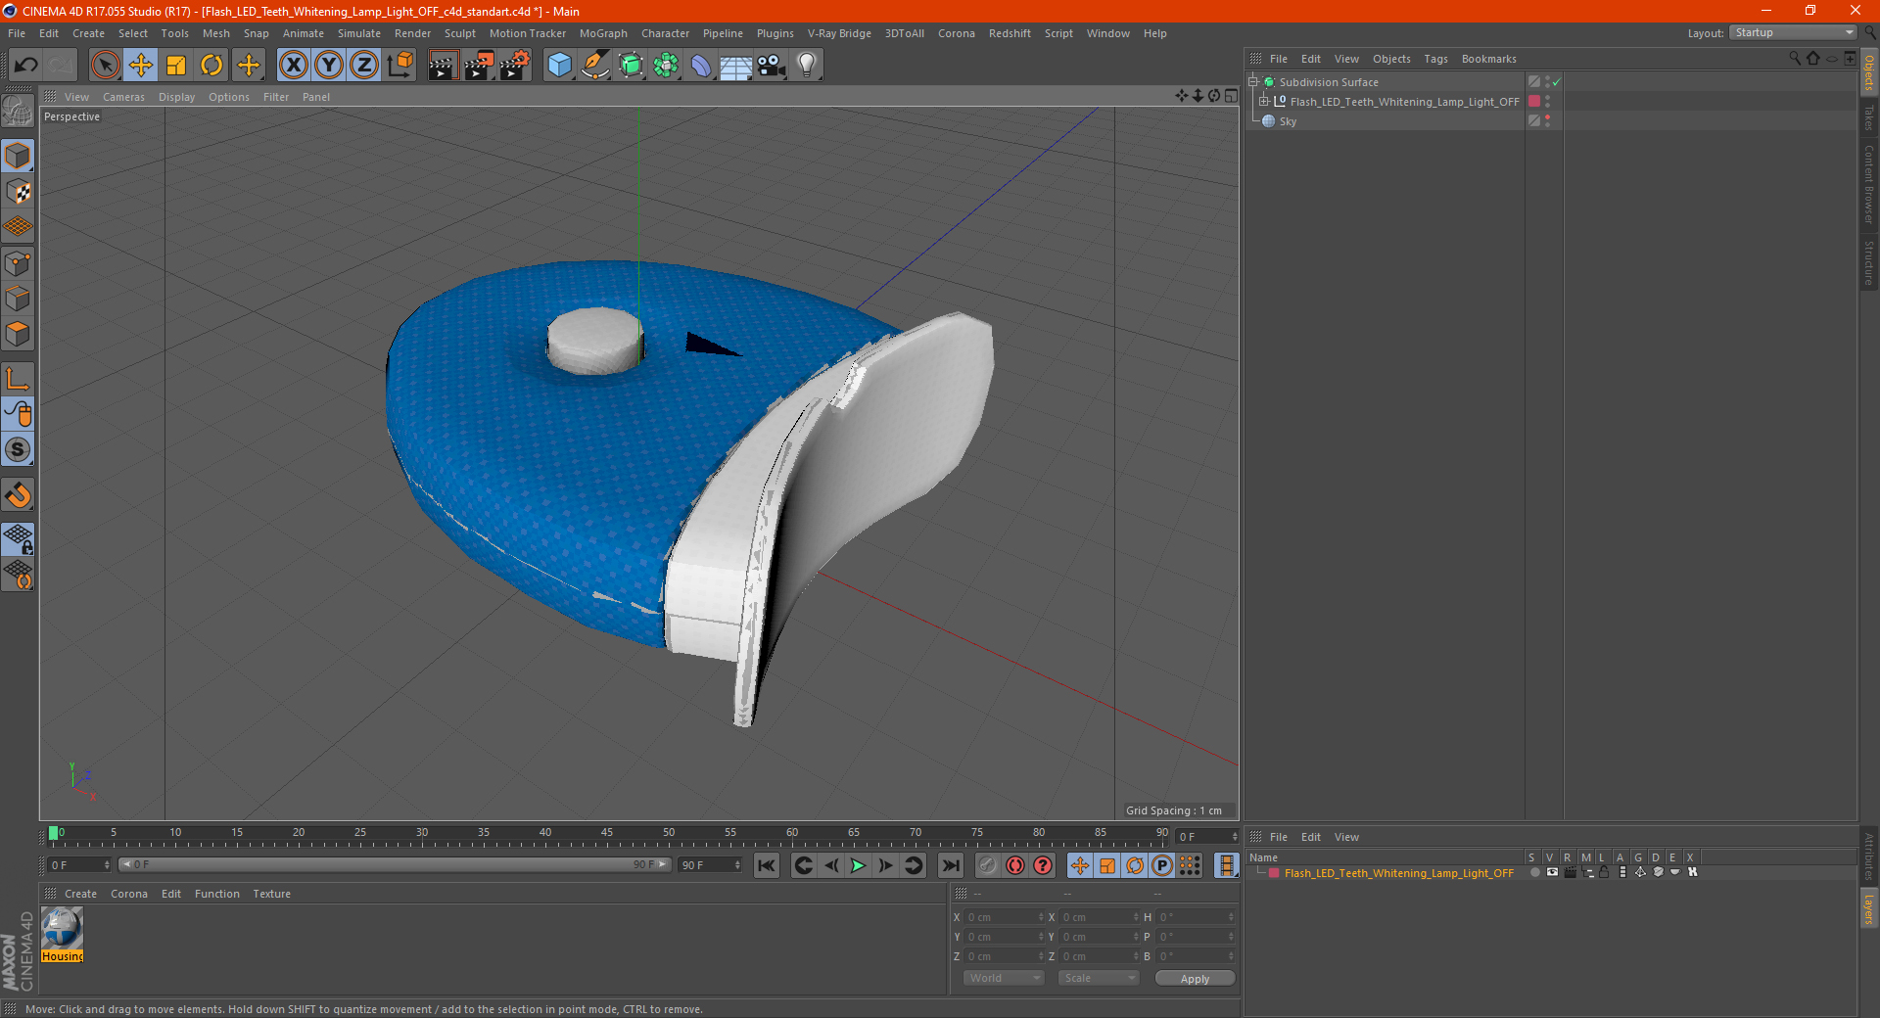Image resolution: width=1880 pixels, height=1018 pixels.
Task: Open the Tags menu in Object Manager
Action: point(1435,59)
